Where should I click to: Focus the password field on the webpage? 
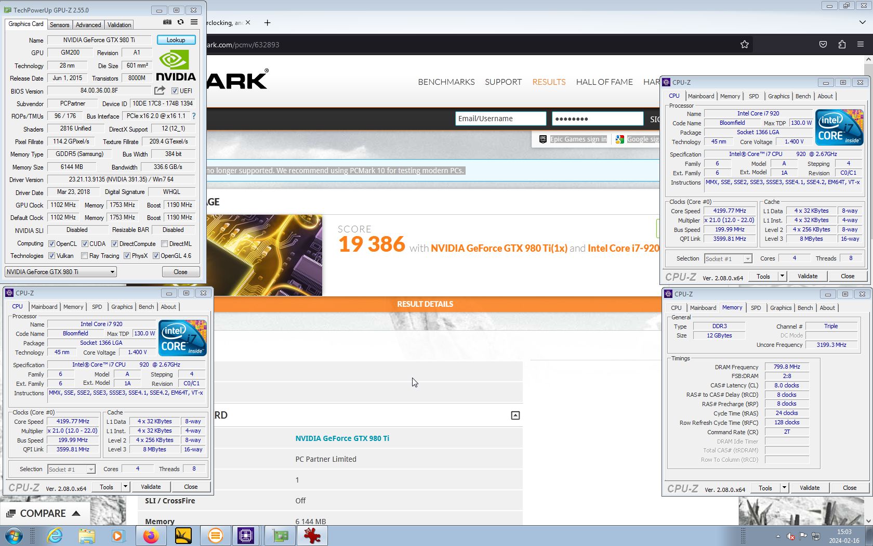pyautogui.click(x=598, y=119)
